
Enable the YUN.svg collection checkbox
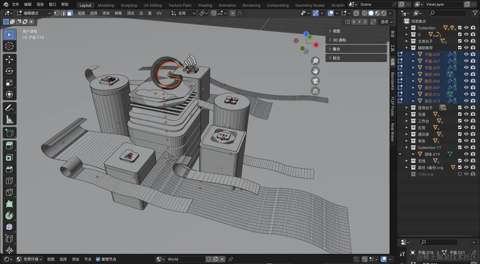tap(460, 174)
